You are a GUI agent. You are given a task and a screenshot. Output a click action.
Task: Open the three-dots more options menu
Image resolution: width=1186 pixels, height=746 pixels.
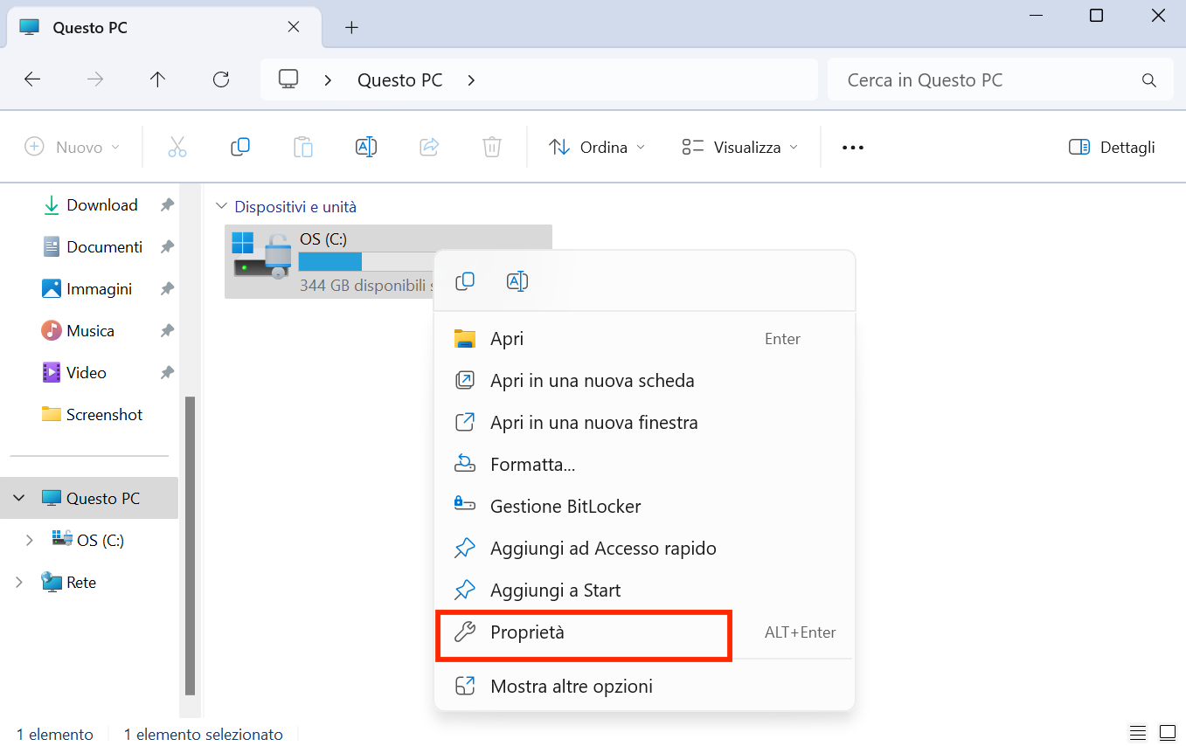pyautogui.click(x=853, y=148)
